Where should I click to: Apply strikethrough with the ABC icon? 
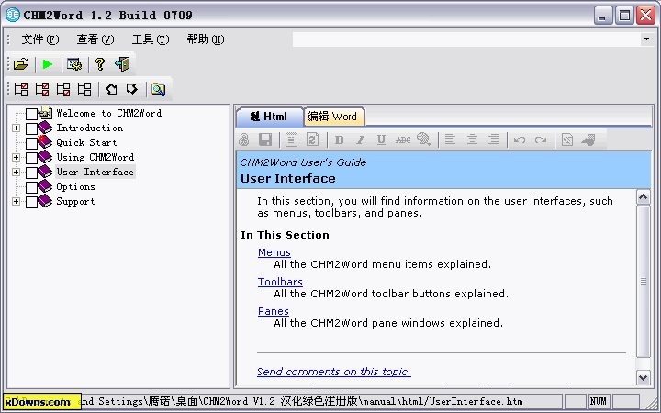pos(403,140)
